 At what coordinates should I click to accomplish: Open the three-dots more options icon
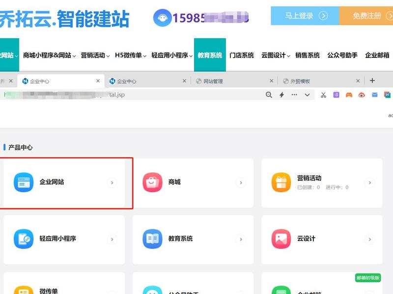tap(294, 95)
